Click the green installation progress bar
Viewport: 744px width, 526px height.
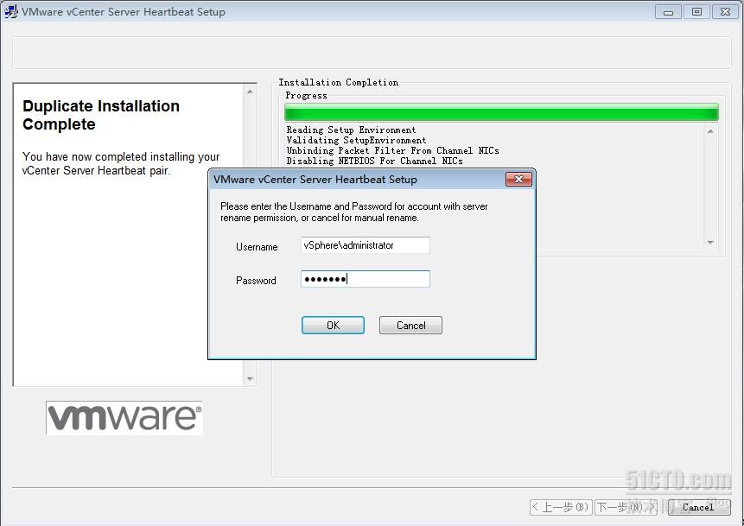(501, 112)
